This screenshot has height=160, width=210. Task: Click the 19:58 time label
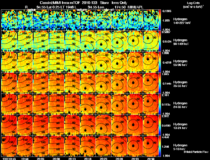click(25, 159)
